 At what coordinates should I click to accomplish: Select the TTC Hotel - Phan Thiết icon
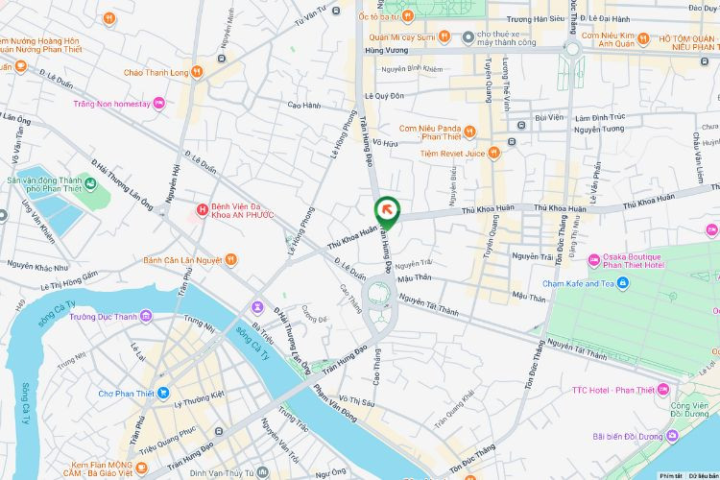point(663,390)
